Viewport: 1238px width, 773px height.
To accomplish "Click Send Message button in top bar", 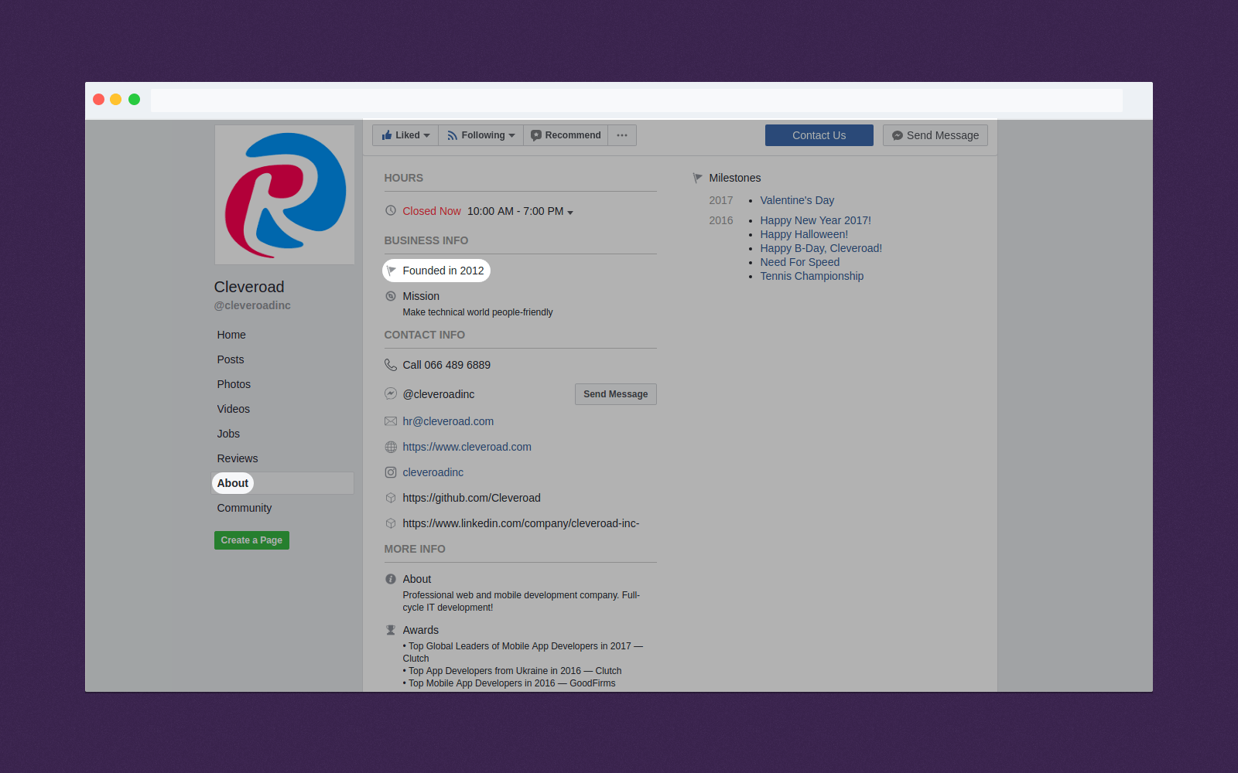I will point(935,135).
